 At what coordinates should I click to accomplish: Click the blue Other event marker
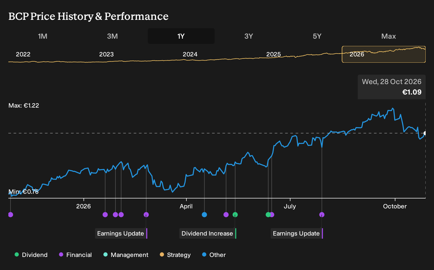(204, 215)
